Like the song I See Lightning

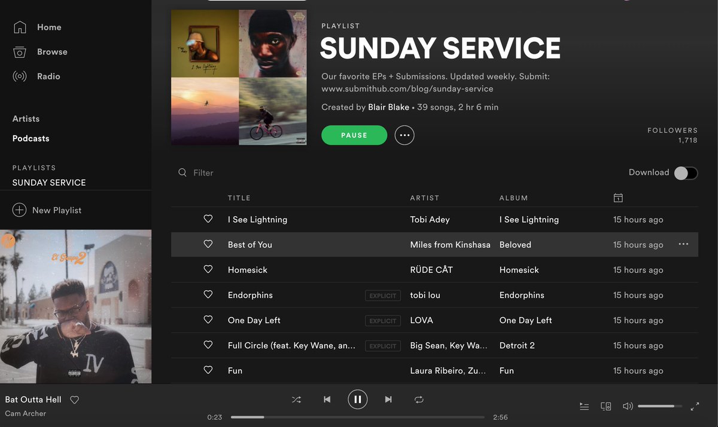coord(208,219)
